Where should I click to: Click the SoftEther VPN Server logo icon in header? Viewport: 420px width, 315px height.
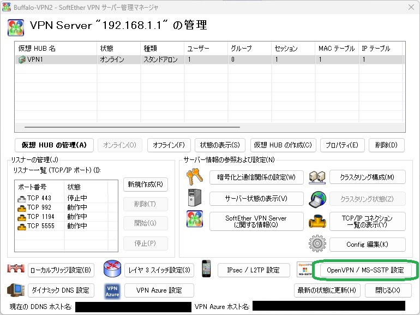coord(16,27)
